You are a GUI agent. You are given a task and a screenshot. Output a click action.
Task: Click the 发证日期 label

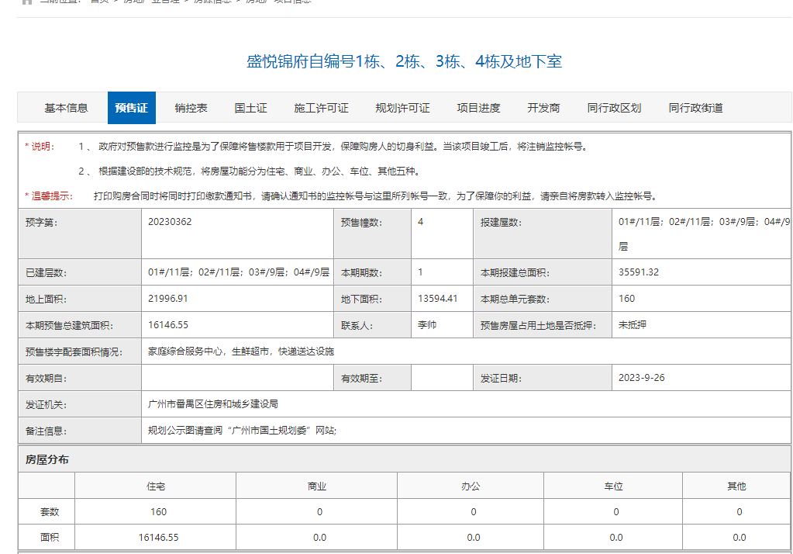pos(501,379)
